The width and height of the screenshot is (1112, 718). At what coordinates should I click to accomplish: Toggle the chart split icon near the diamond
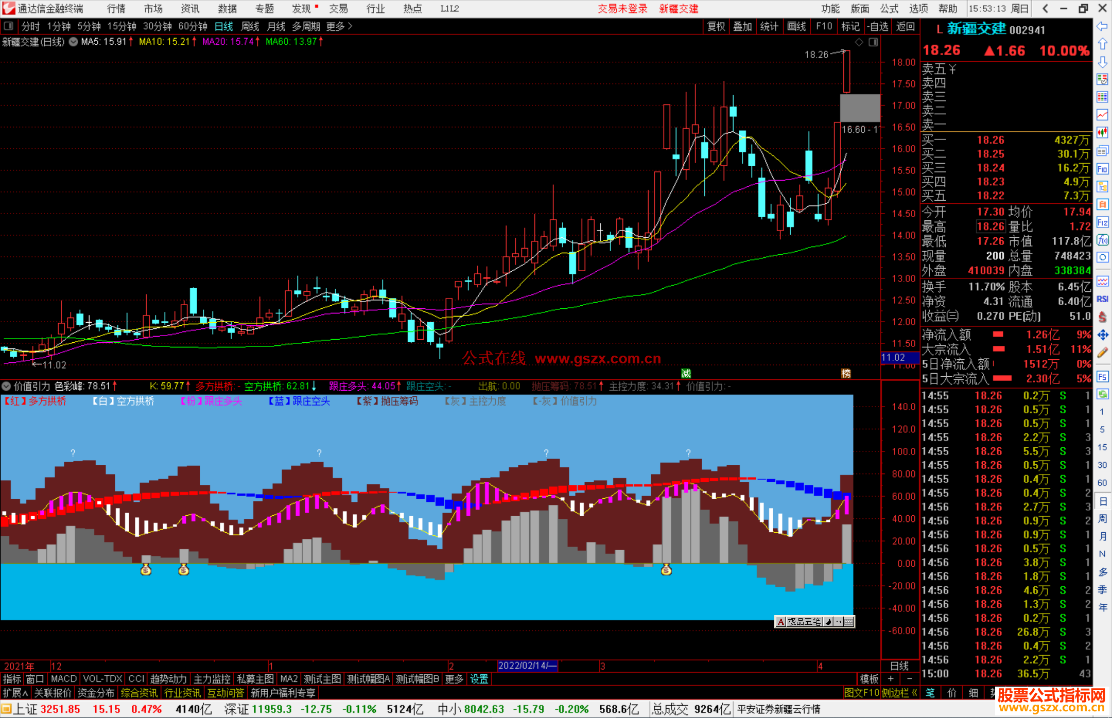873,42
